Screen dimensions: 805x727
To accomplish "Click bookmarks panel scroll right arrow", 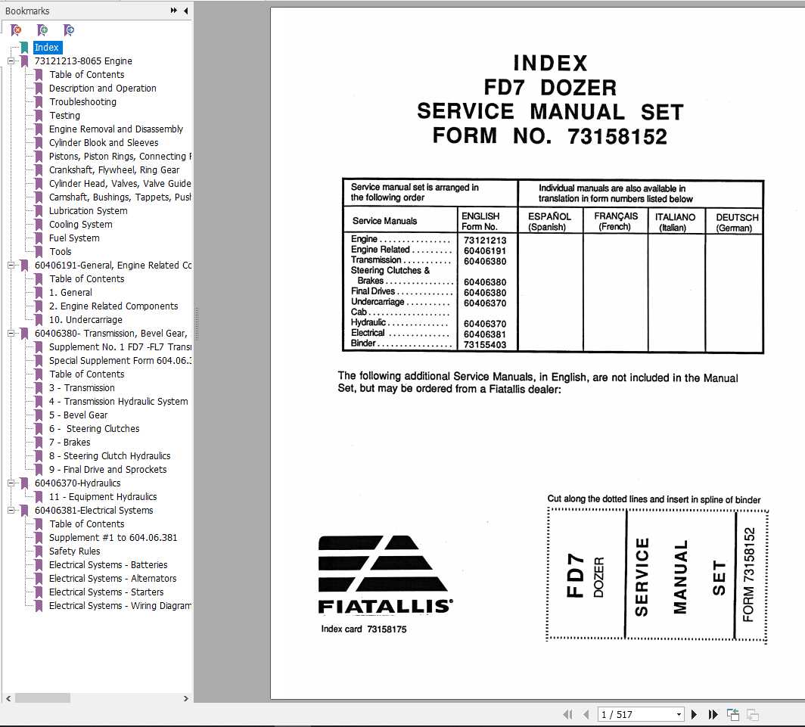I will tap(186, 698).
